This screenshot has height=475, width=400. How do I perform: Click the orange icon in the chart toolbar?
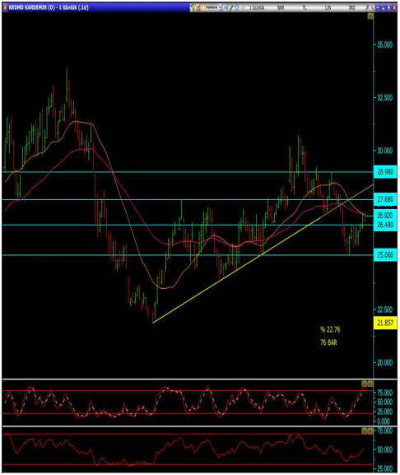pyautogui.click(x=198, y=7)
